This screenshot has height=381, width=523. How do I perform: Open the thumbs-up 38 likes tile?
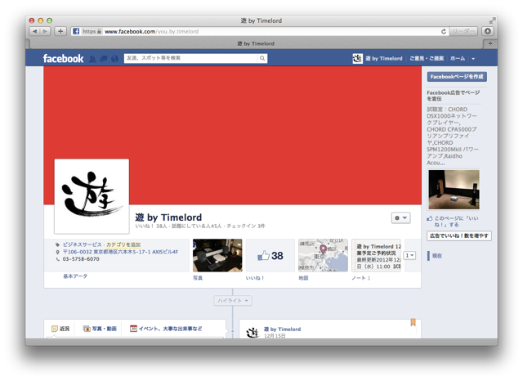[x=270, y=256]
